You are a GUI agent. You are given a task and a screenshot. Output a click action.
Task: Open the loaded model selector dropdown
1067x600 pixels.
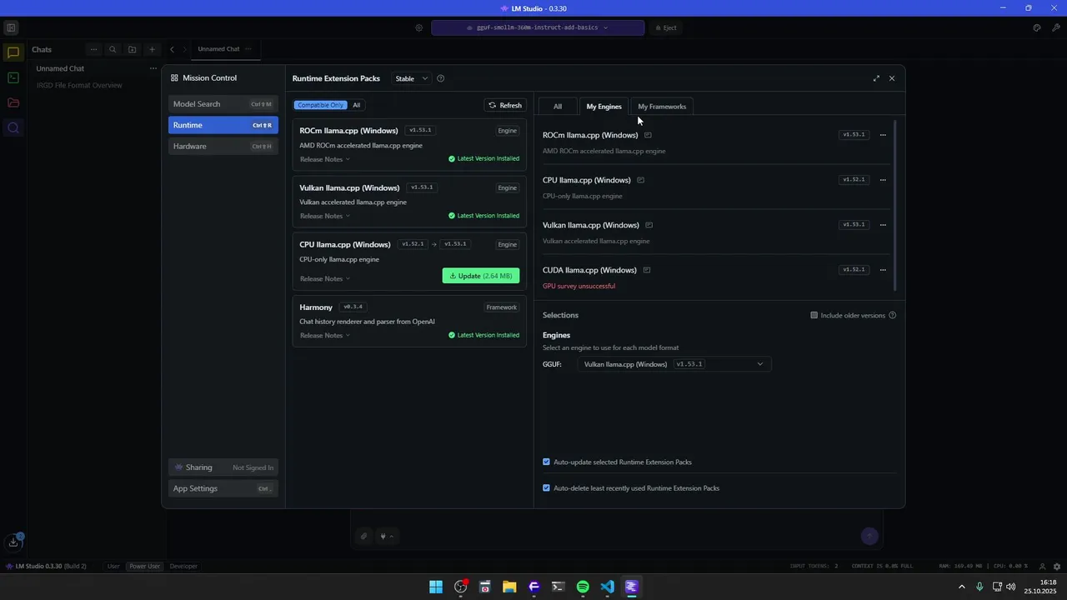tap(538, 27)
